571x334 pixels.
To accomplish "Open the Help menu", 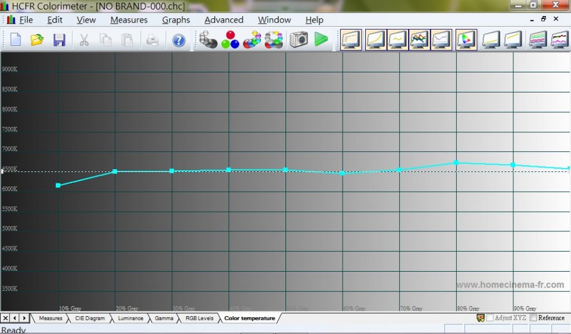I will (x=314, y=20).
